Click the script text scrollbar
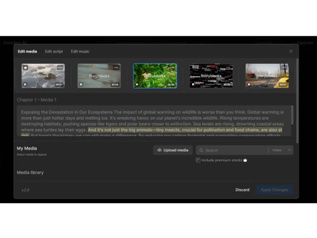317x238 pixels. pos(292,115)
